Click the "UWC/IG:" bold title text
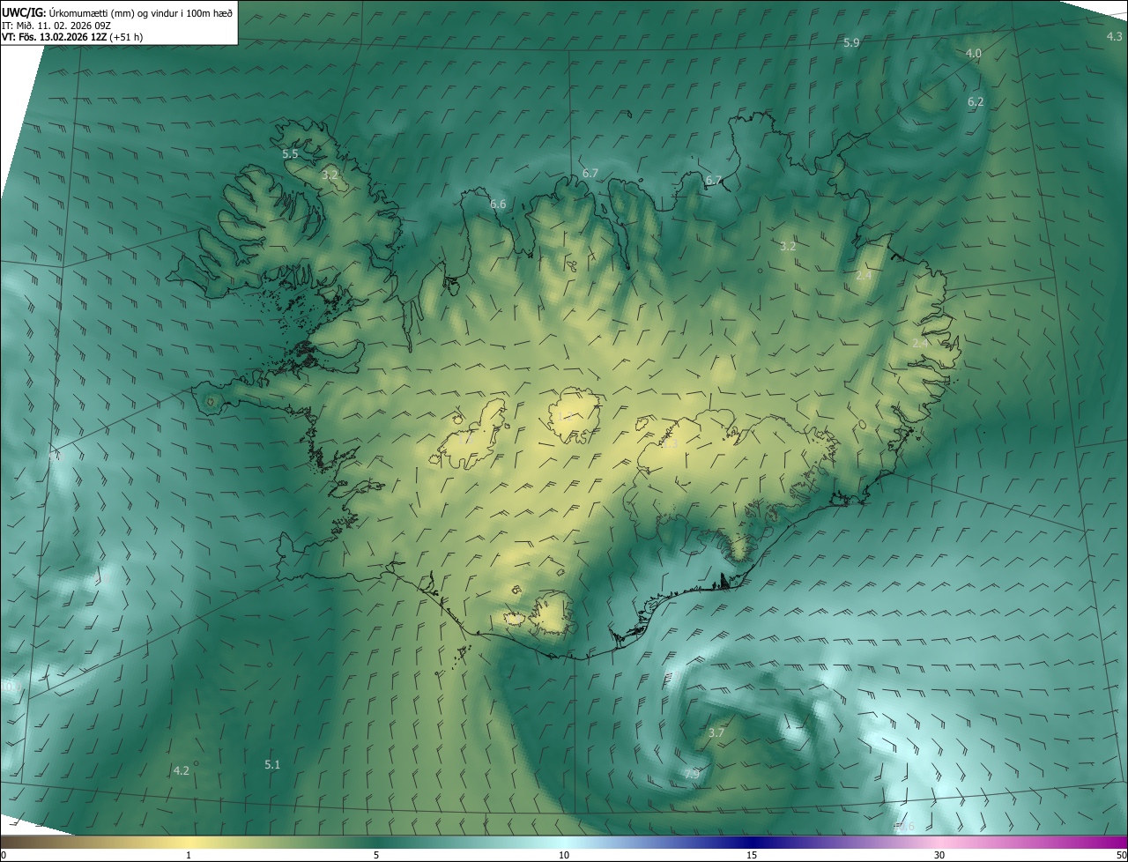The height and width of the screenshot is (862, 1128). (x=24, y=12)
